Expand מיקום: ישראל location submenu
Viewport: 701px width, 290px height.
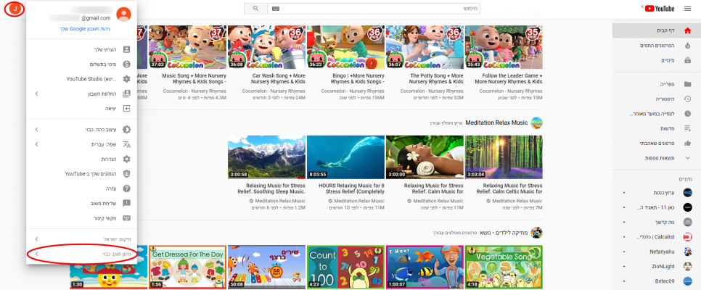tap(82, 239)
